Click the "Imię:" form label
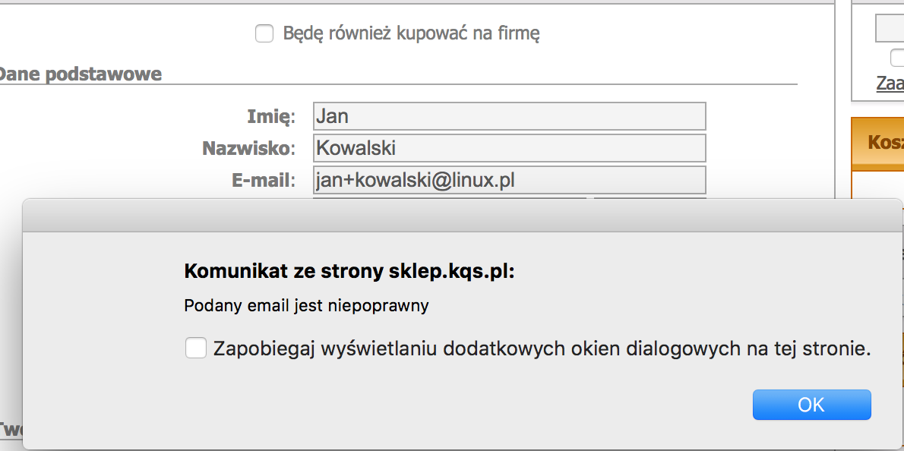 [271, 115]
